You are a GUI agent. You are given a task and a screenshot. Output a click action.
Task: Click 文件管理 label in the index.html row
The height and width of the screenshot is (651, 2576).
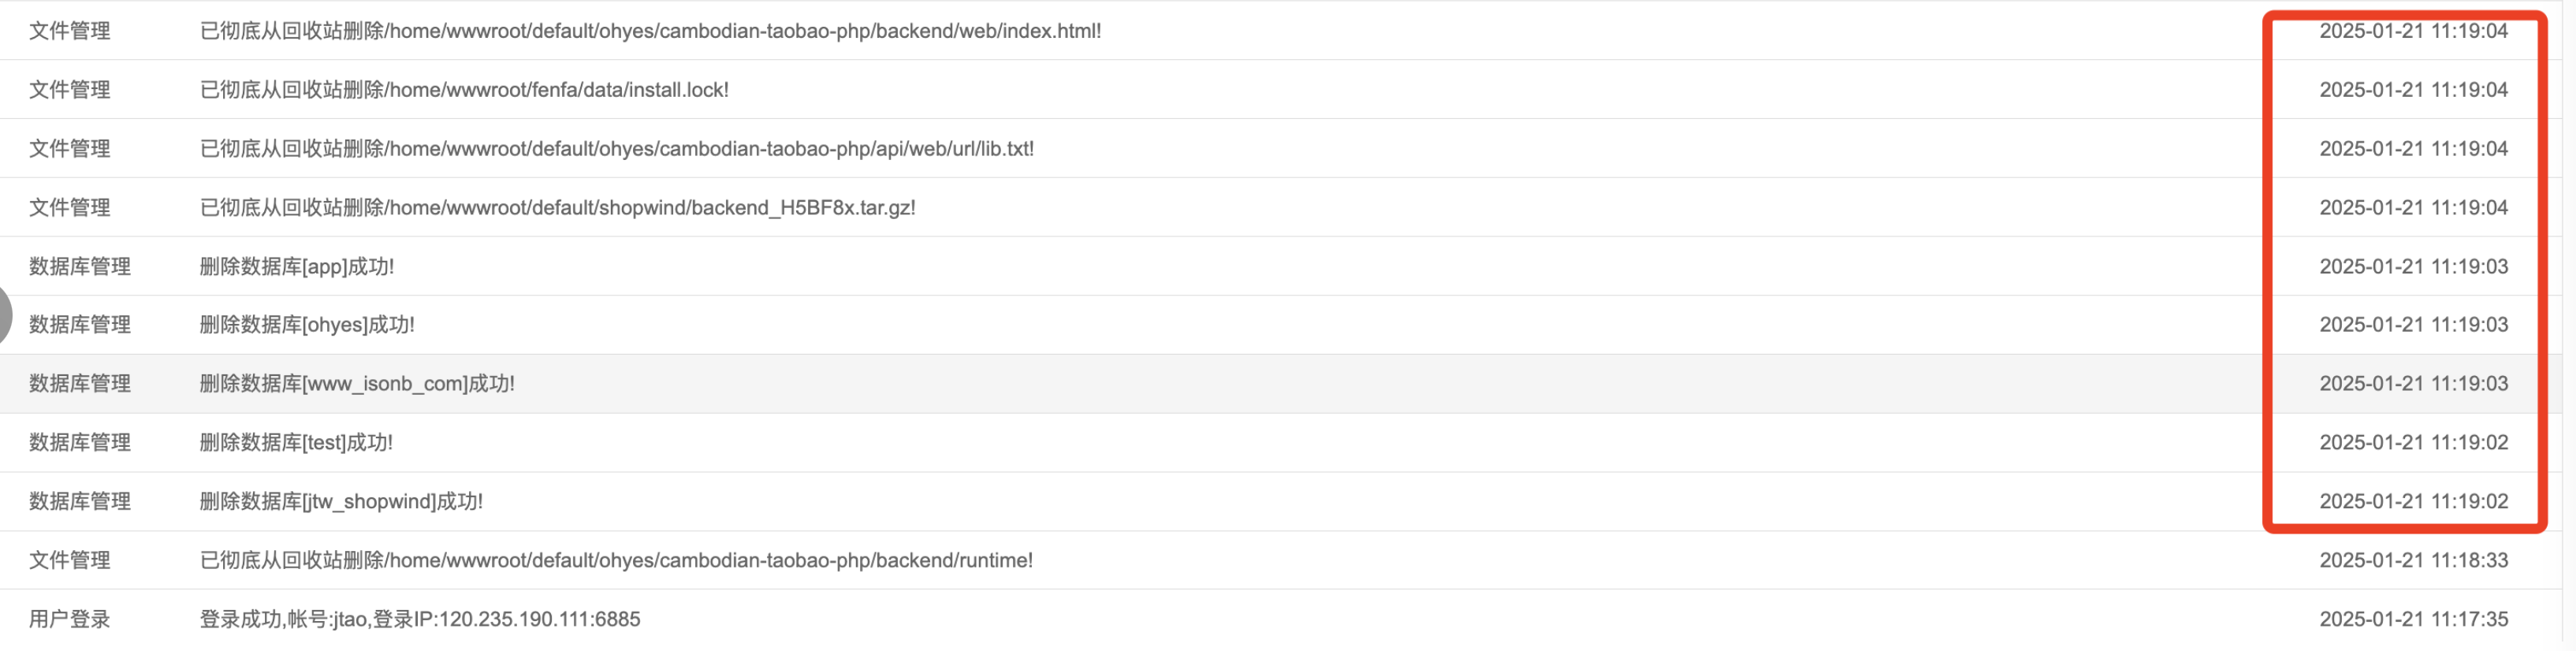click(69, 30)
